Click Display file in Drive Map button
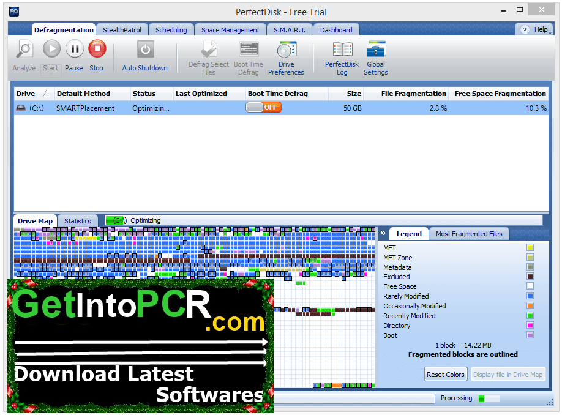 (508, 375)
